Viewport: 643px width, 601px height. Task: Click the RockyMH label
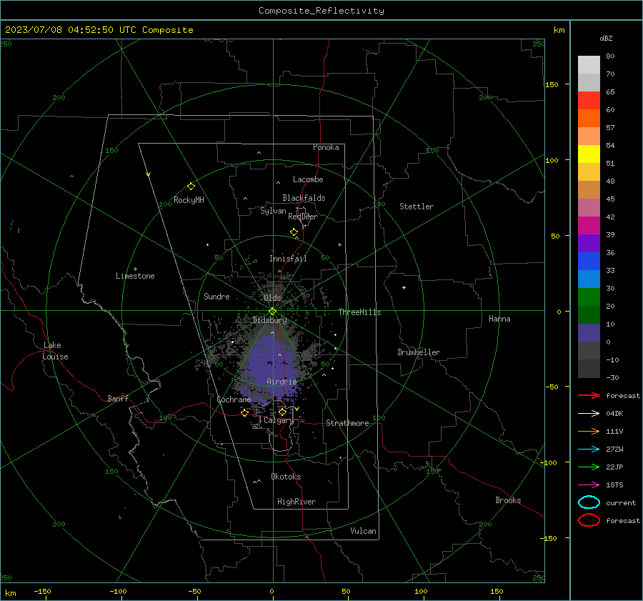click(189, 200)
